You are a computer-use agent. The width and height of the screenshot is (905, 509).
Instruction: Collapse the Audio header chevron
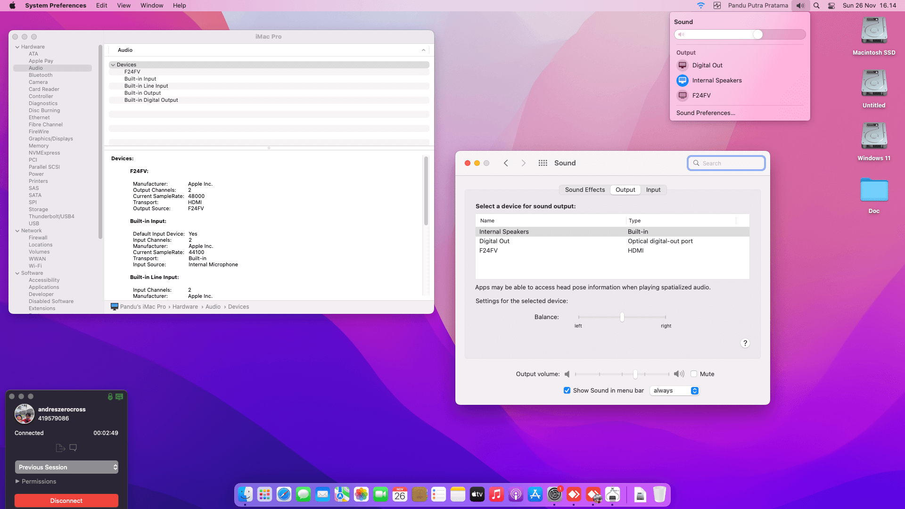point(423,50)
